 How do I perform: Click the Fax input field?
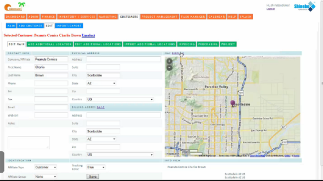(51, 99)
